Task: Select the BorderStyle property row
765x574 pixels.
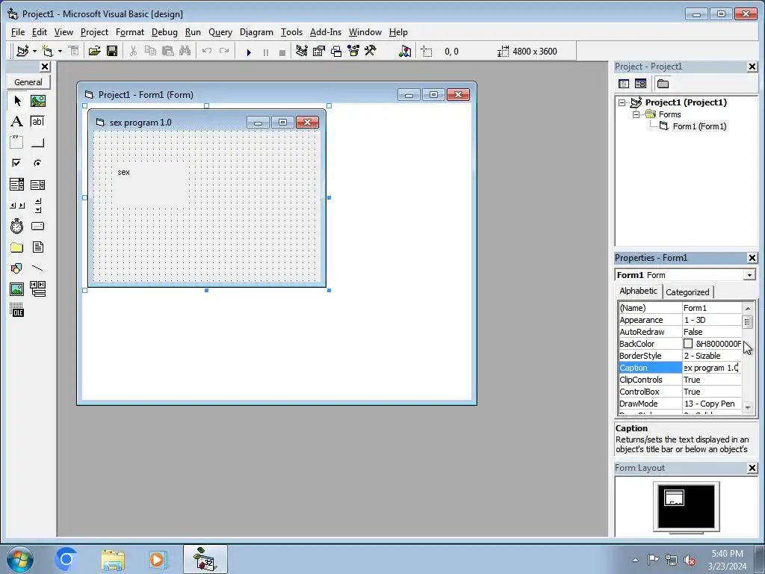Action: [680, 356]
